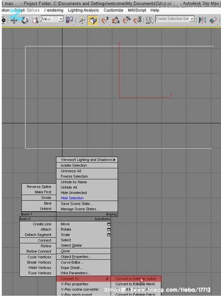Open the Customize menu
The image size is (221, 296).
113,10
